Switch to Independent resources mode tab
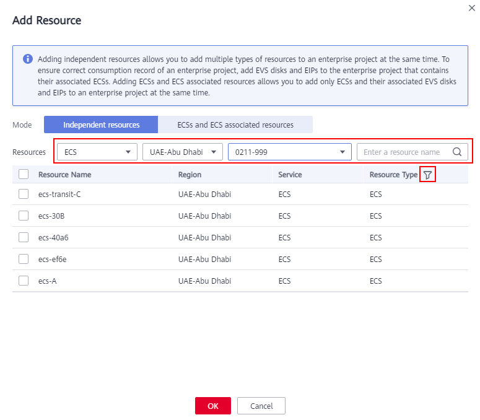Image resolution: width=480 pixels, height=420 pixels. click(101, 125)
